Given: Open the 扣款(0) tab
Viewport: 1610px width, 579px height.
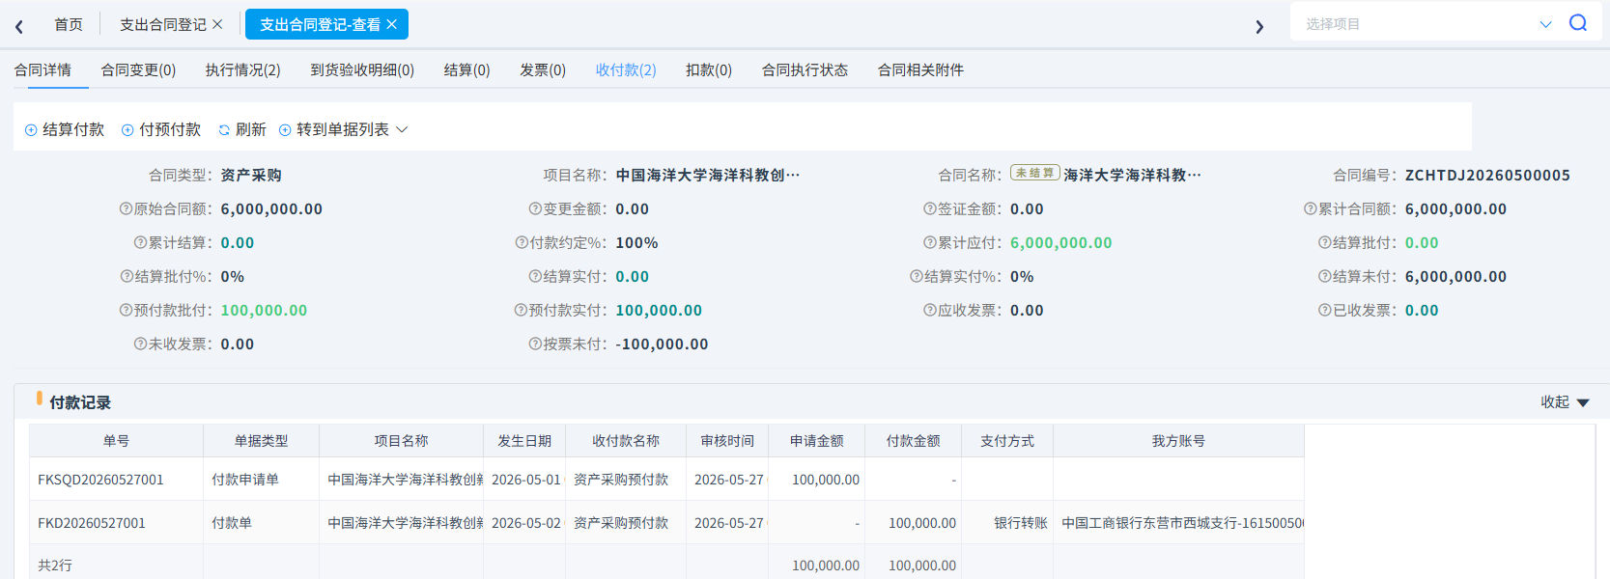Looking at the screenshot, I should pos(709,69).
